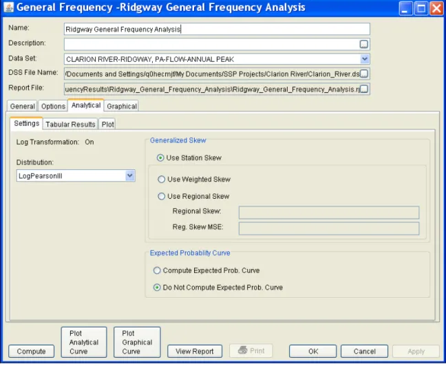This screenshot has height=366, width=446.
Task: Click the Regional Skew input field
Action: (329, 213)
